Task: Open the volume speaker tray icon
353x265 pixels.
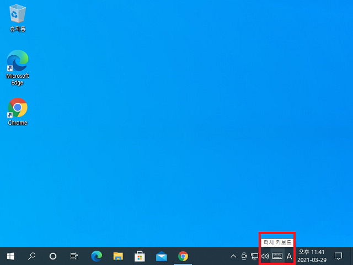Action: 265,256
